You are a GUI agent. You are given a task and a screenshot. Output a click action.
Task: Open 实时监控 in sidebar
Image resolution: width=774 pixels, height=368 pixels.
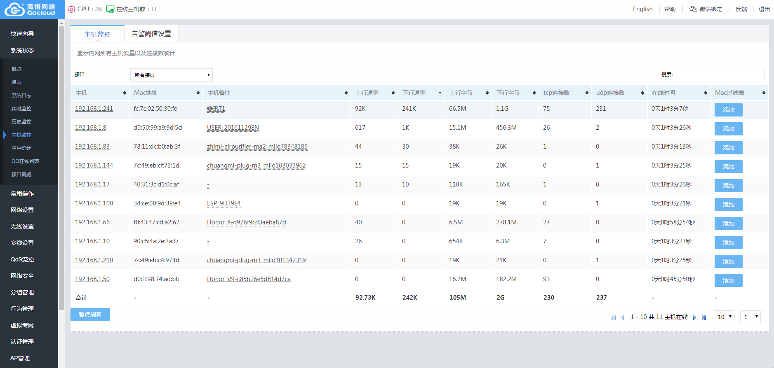point(21,109)
